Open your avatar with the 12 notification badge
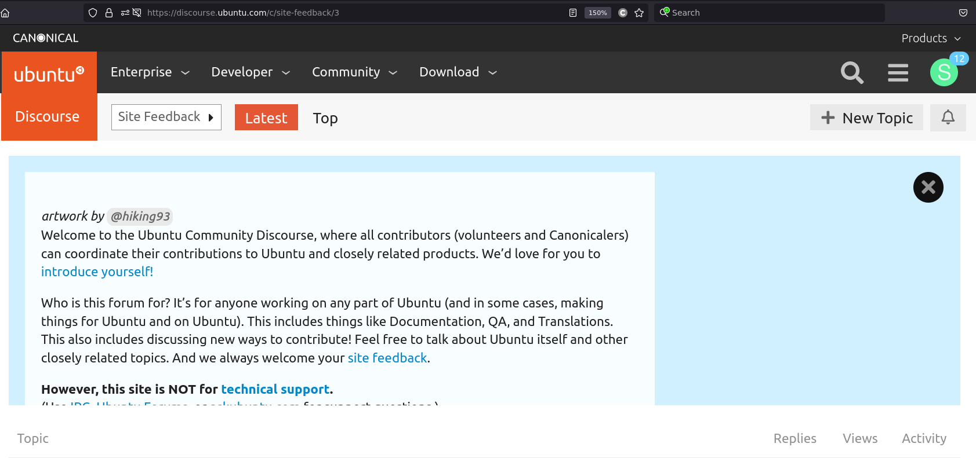 pos(944,73)
